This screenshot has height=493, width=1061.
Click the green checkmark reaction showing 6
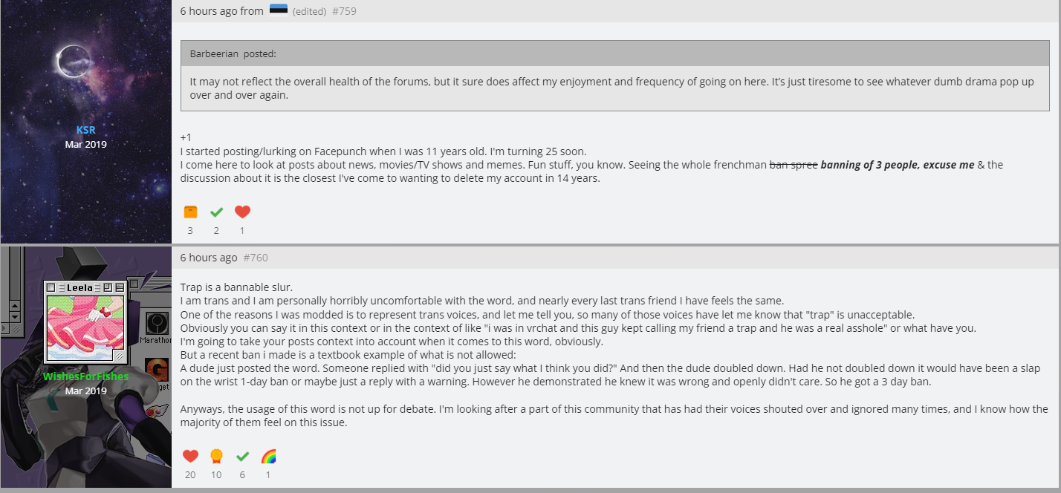(x=242, y=456)
